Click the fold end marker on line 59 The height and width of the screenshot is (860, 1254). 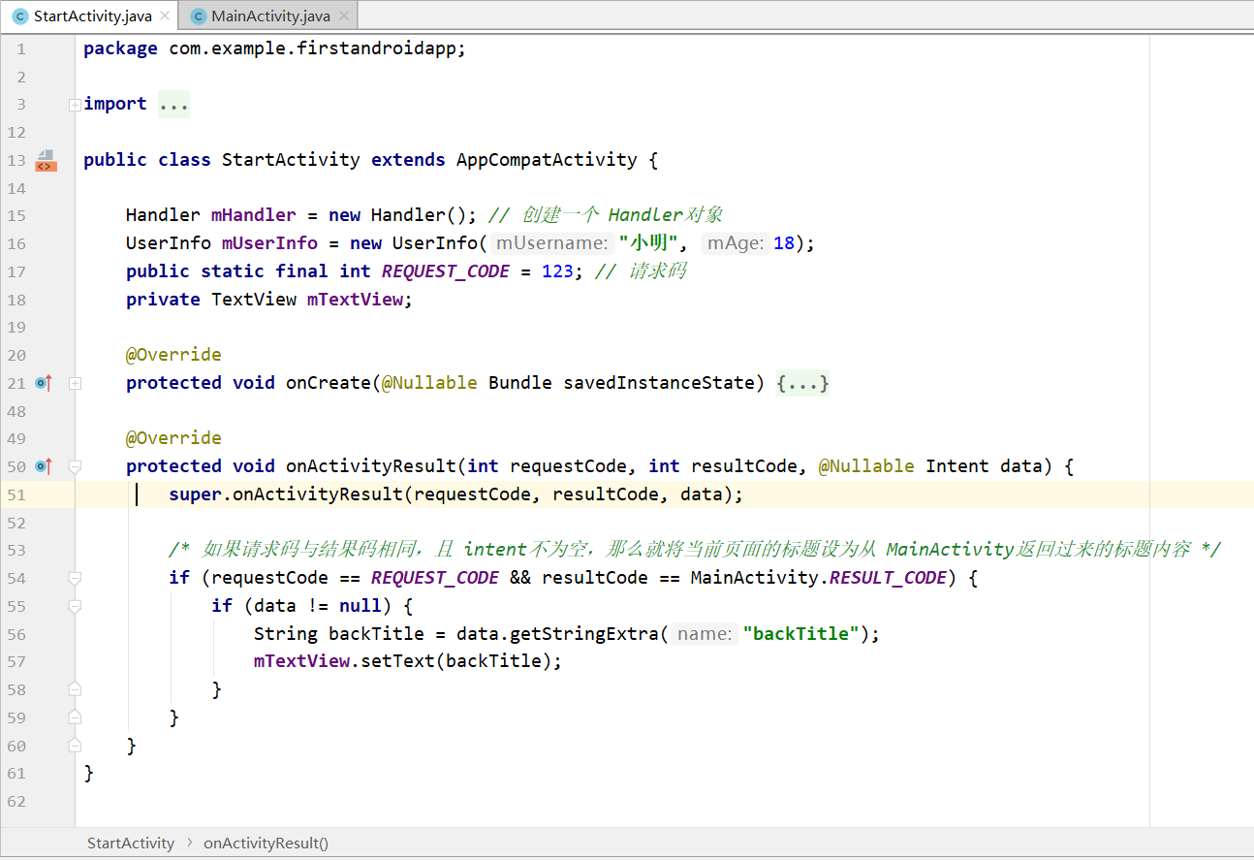75,717
